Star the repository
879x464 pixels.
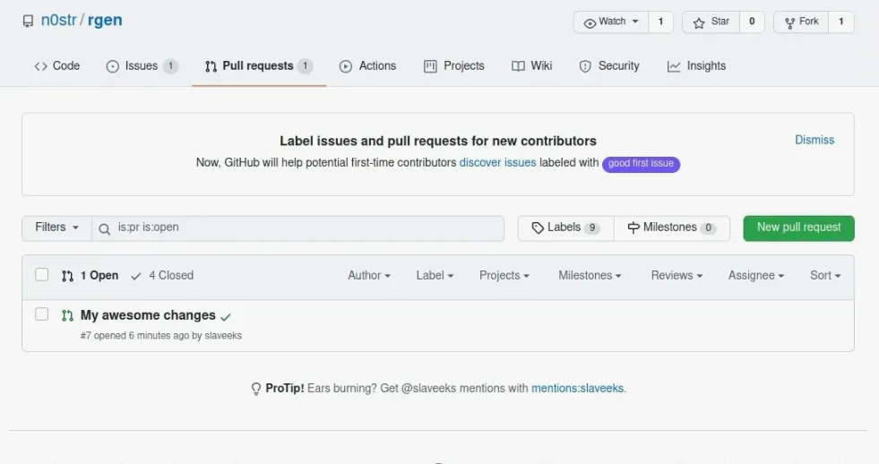coord(711,21)
